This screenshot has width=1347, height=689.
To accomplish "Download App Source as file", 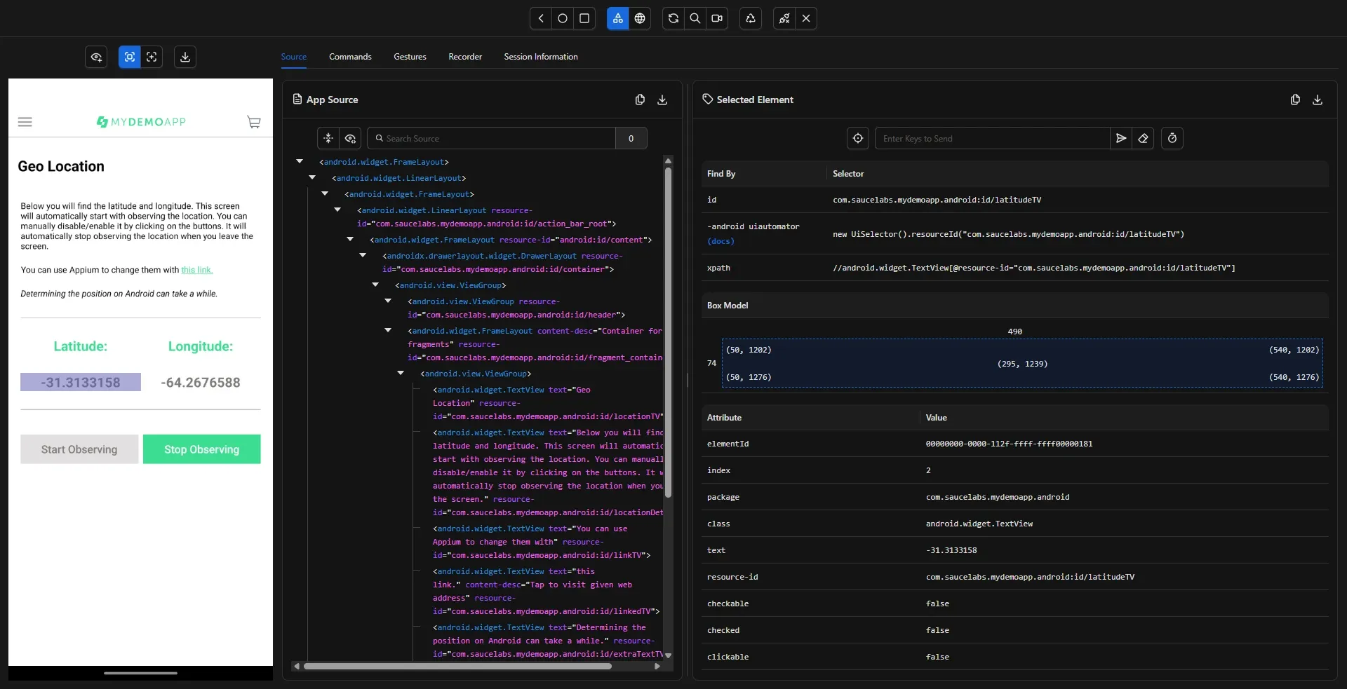I will point(662,100).
